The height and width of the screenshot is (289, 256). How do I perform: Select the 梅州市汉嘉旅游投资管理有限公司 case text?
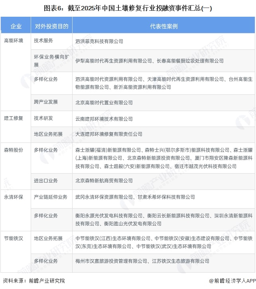(x=111, y=261)
